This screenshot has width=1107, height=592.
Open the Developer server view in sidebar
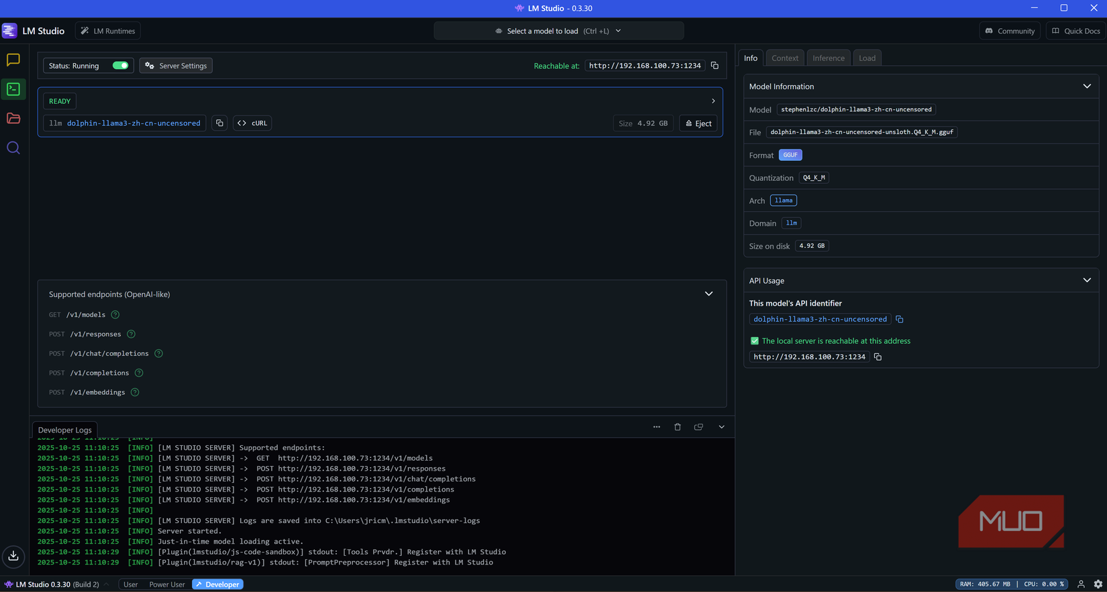(x=13, y=89)
